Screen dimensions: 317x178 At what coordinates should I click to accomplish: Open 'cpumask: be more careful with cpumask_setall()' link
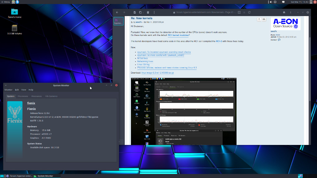click(161, 55)
